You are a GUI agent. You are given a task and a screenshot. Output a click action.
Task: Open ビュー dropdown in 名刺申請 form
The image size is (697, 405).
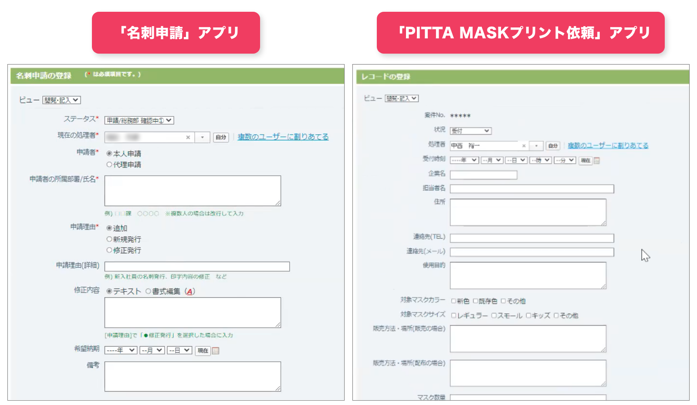[61, 100]
